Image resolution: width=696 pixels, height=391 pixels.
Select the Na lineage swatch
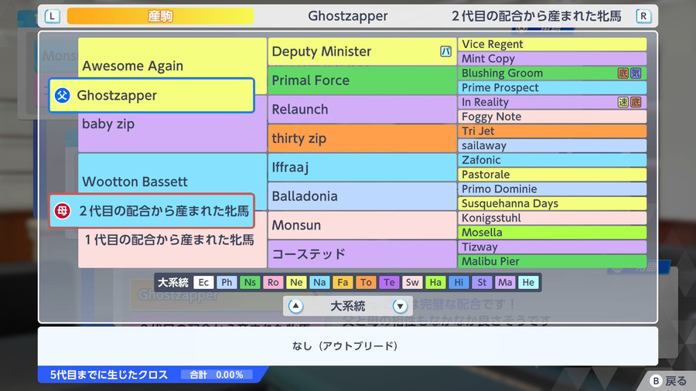pos(319,282)
